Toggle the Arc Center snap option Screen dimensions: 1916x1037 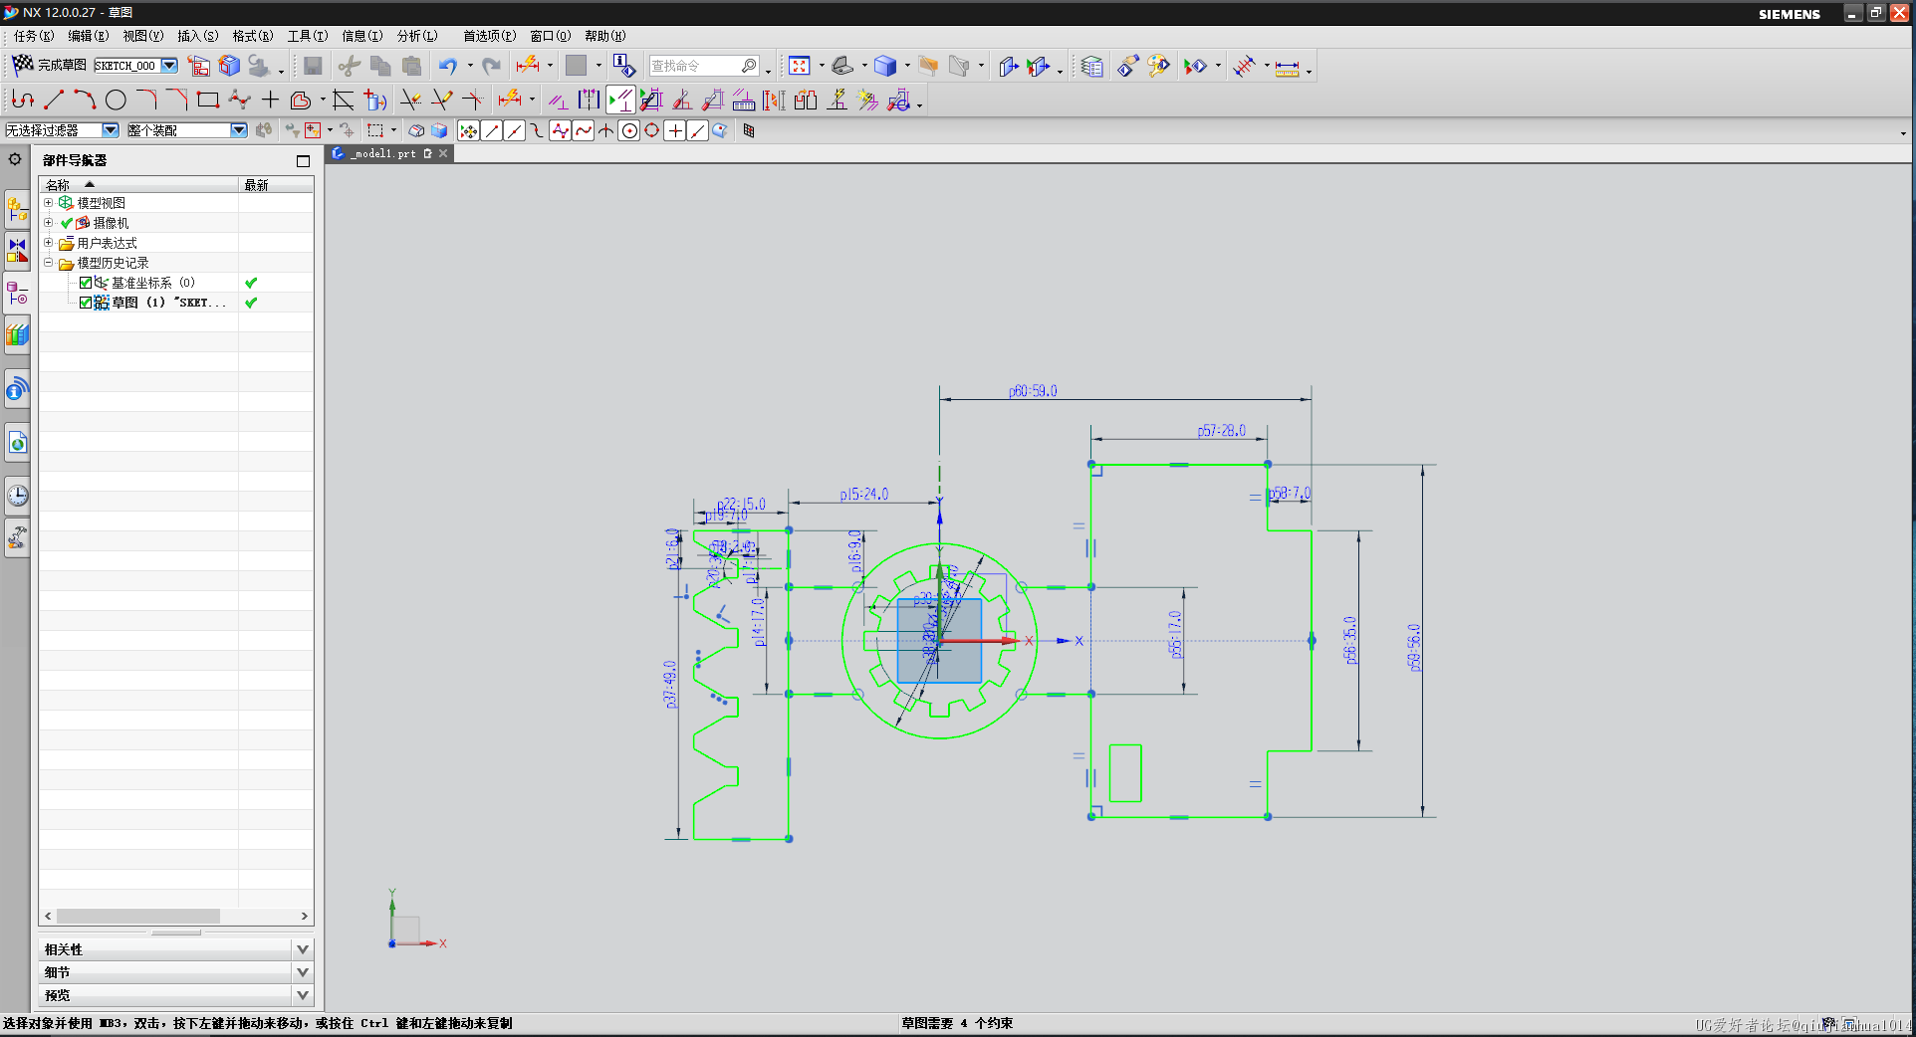tap(629, 130)
